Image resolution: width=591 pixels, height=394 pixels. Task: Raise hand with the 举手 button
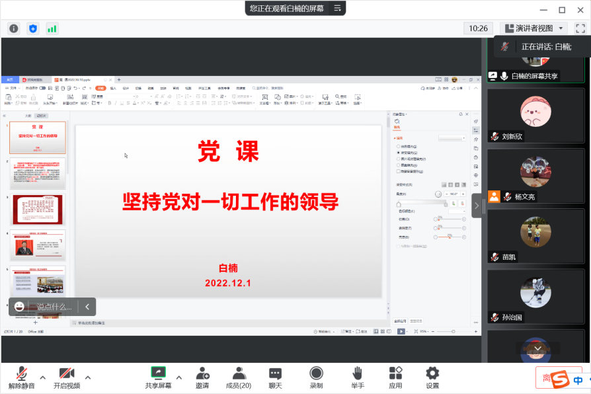[357, 377]
